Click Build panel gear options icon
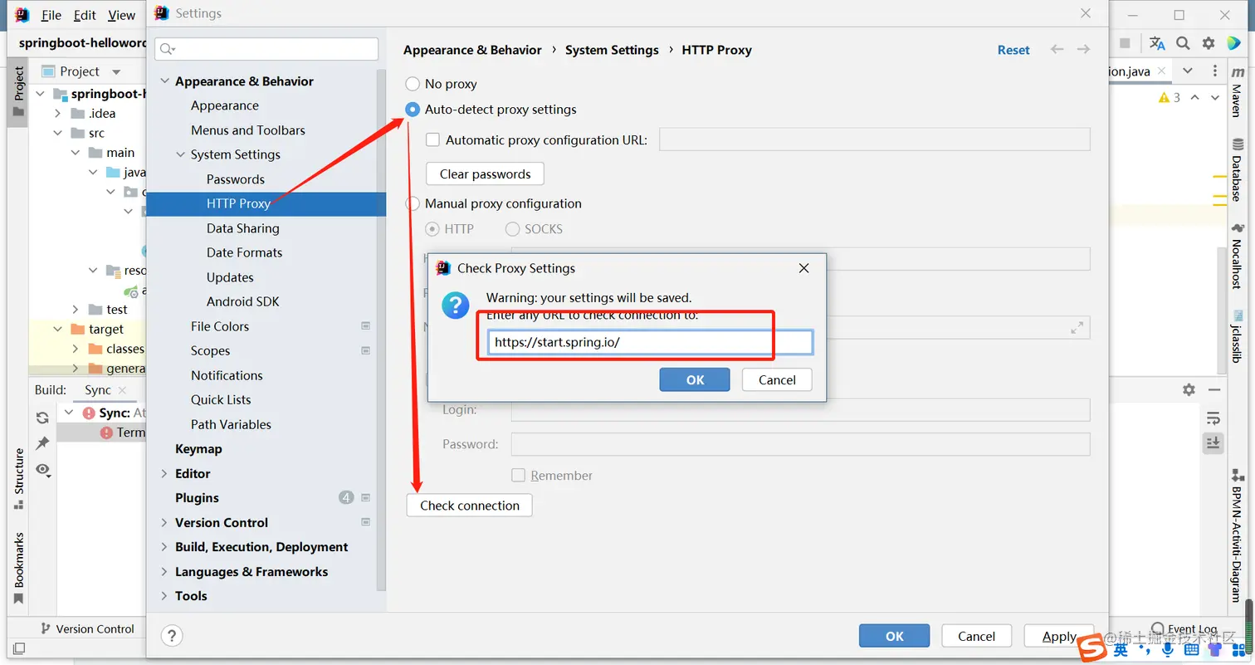This screenshot has height=665, width=1255. click(x=1189, y=389)
